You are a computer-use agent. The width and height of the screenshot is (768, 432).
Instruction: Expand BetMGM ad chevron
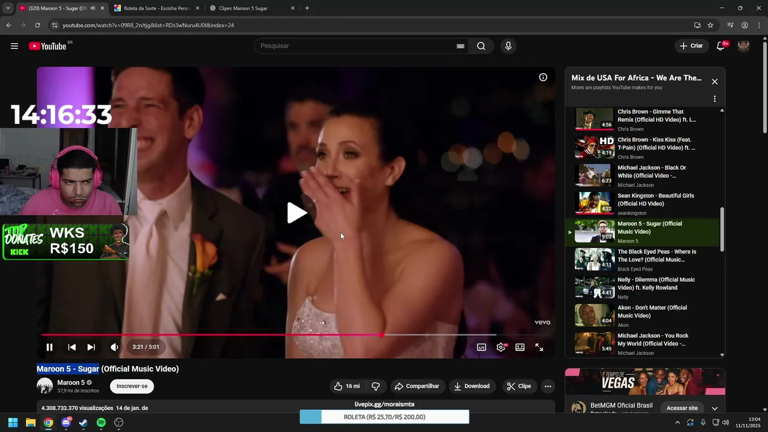(x=715, y=408)
